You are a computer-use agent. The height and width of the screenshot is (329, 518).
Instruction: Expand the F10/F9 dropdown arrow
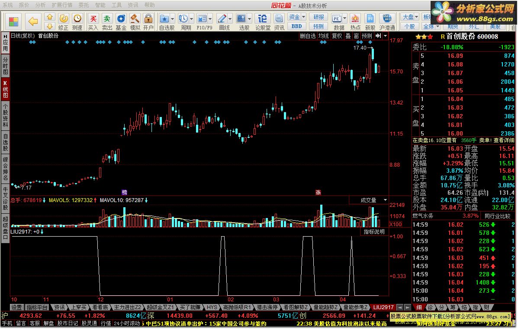[x=210, y=19]
